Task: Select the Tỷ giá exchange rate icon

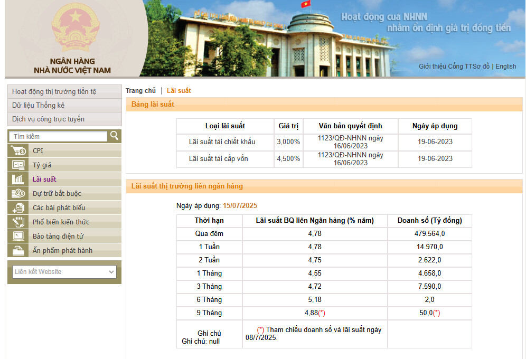Action: tap(18, 165)
